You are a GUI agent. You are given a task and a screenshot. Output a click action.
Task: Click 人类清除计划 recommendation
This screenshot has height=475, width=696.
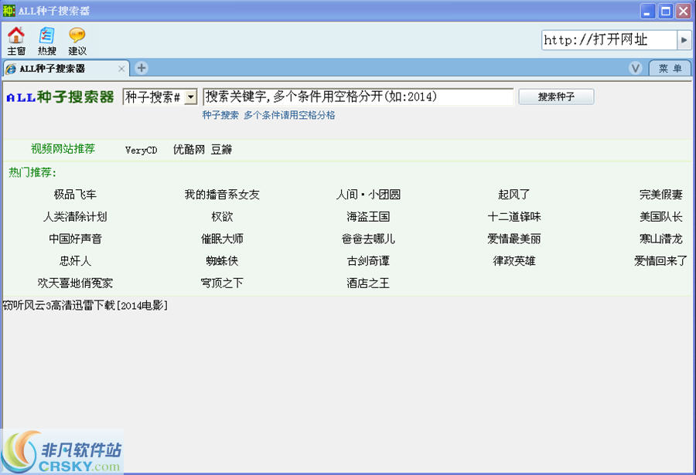pyautogui.click(x=75, y=216)
